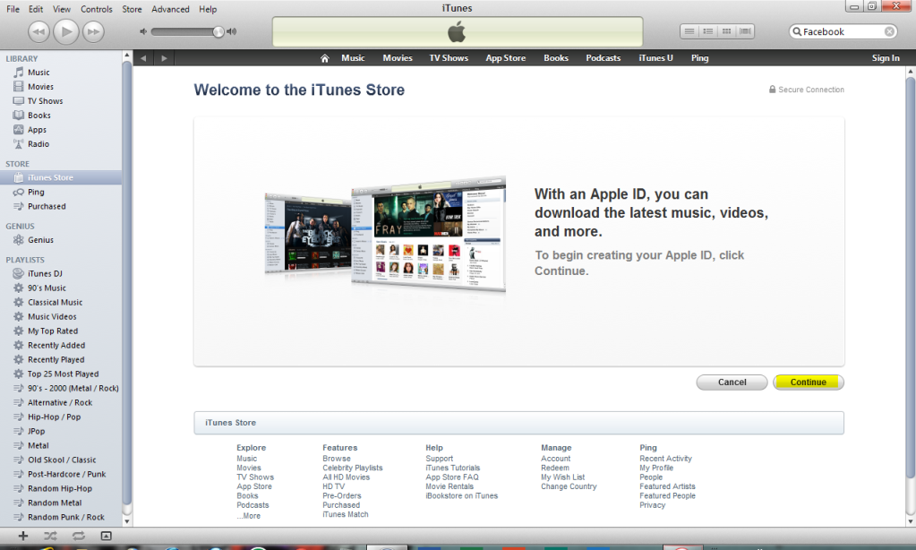Viewport: 916px width, 550px height.
Task: Click the Play button
Action: (66, 31)
